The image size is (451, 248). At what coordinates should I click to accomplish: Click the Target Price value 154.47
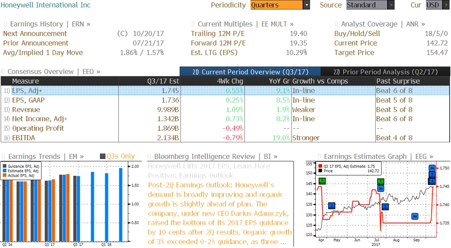(437, 53)
